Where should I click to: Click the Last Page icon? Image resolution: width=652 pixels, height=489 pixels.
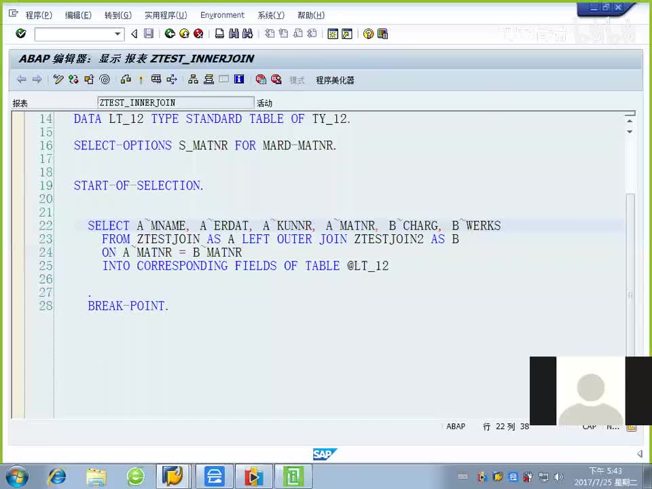coord(312,33)
